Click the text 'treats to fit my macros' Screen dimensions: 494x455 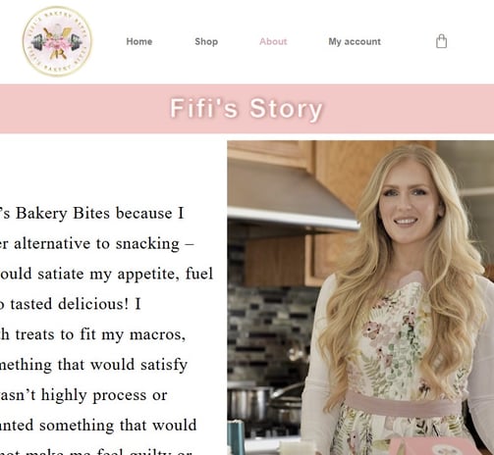click(99, 334)
